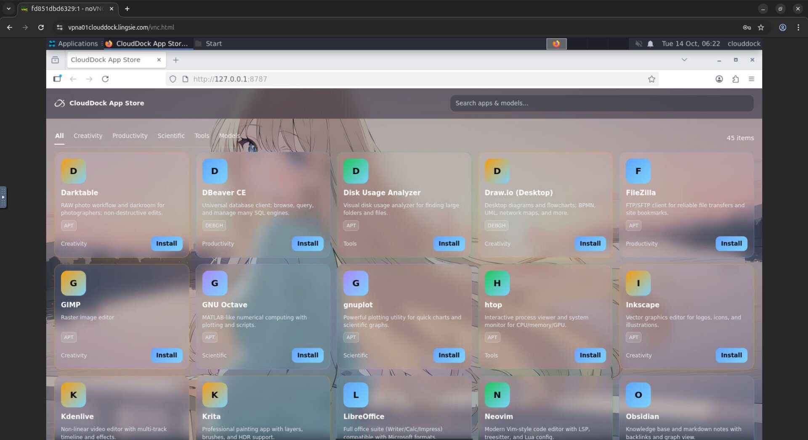The width and height of the screenshot is (808, 440).
Task: Select the FileZilla app icon
Action: click(x=638, y=171)
